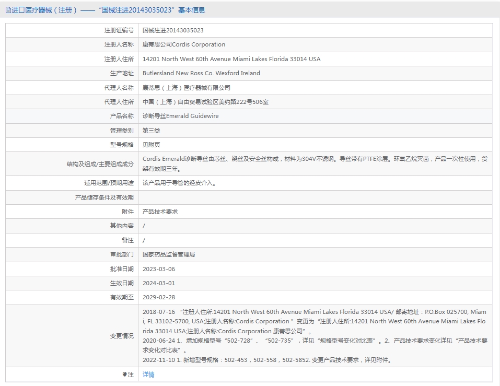Image resolution: width=500 pixels, height=386 pixels.
Task: Click intended use text 该产品用于导管的经皮介入
Action: coord(179,183)
